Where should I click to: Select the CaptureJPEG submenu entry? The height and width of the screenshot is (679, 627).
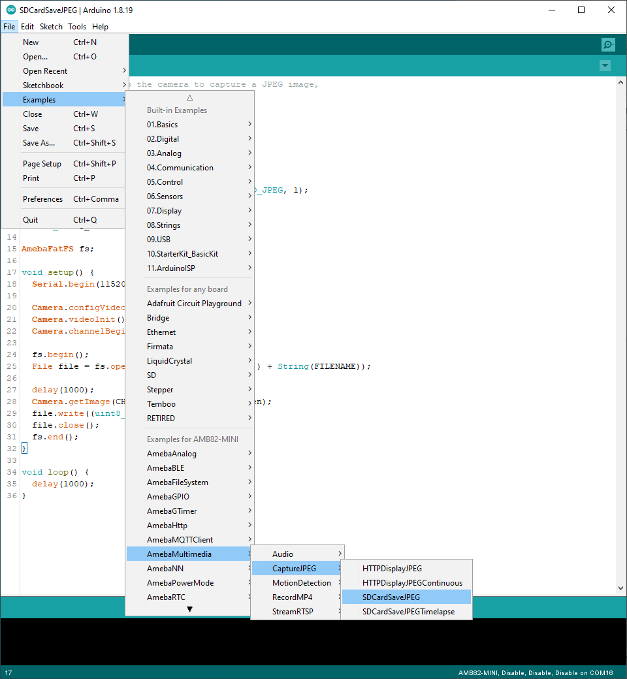coord(298,568)
